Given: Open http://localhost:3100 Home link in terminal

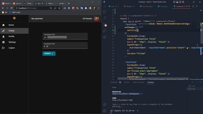Looking at the screenshot, I should point(122,100).
